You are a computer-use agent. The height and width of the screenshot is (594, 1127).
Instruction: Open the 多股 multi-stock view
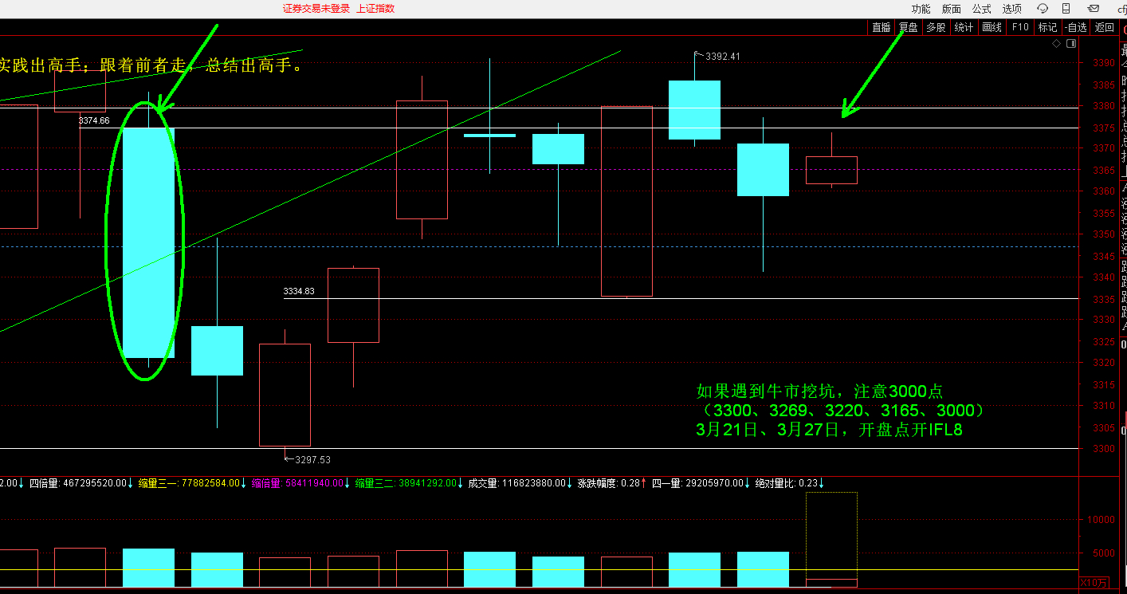tap(936, 27)
